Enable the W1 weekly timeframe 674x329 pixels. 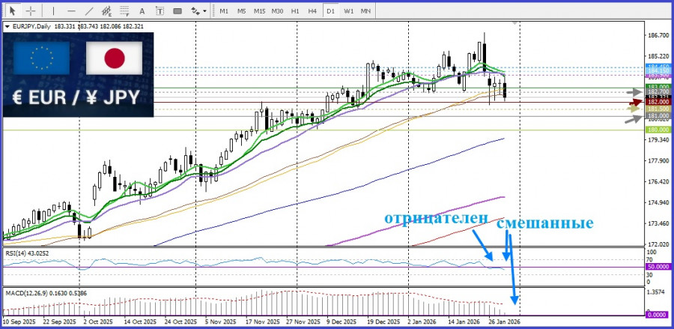(348, 11)
